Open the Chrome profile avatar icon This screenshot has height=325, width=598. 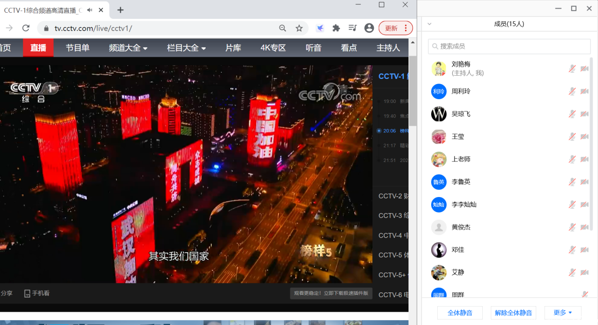click(x=369, y=28)
